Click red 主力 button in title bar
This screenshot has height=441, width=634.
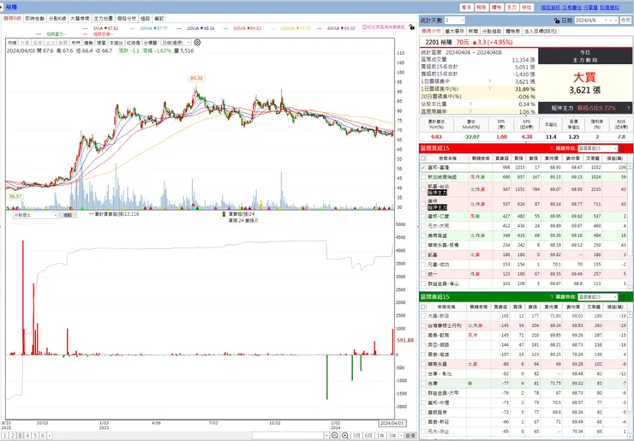click(x=511, y=8)
